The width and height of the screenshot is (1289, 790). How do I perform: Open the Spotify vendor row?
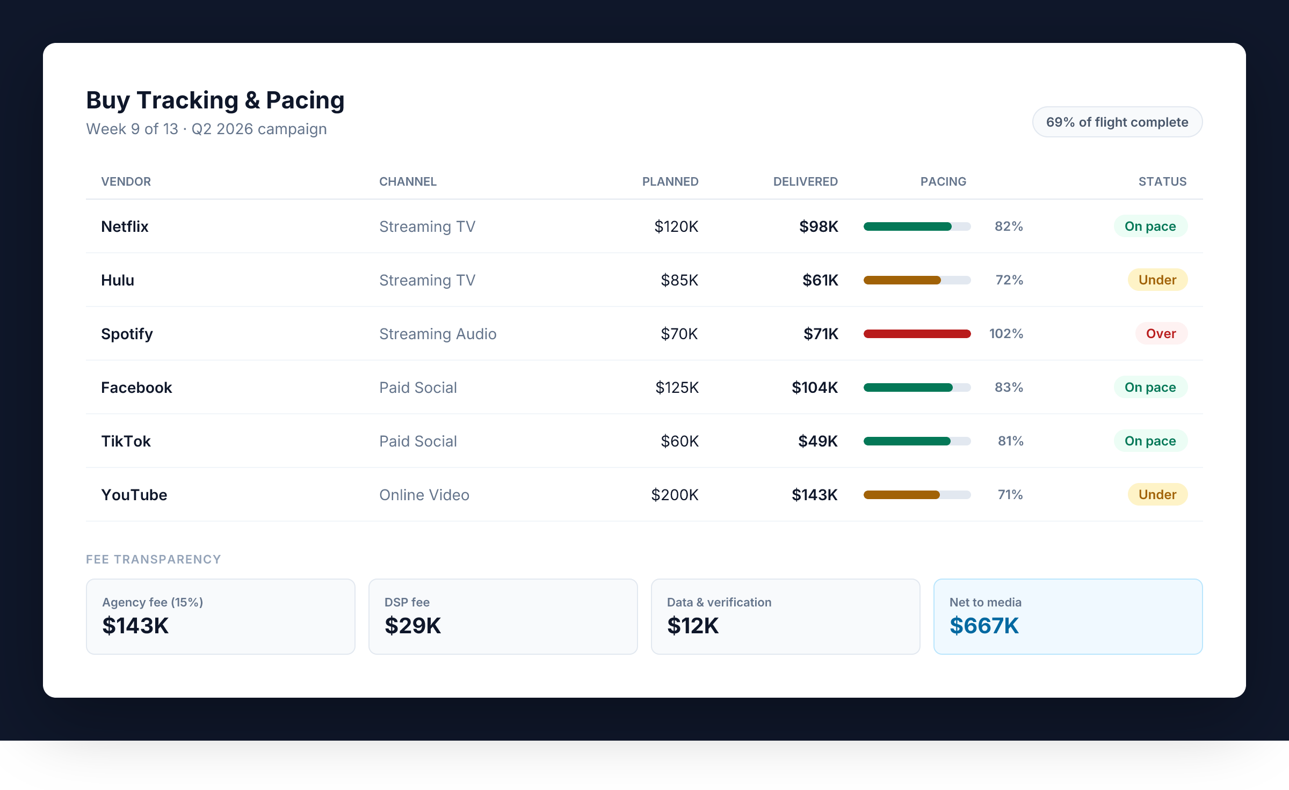coord(127,334)
